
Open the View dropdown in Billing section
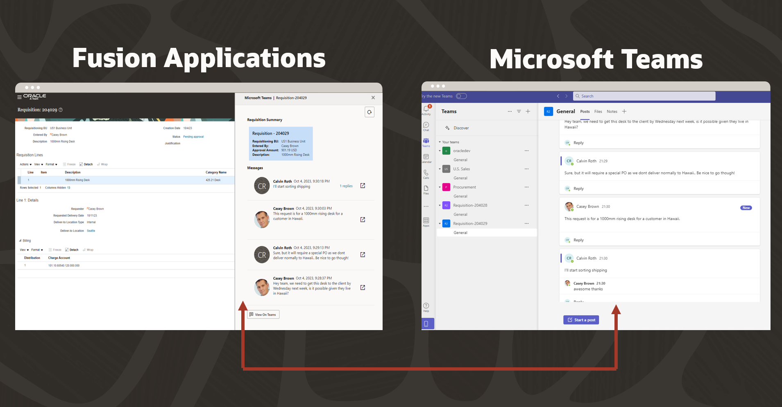(x=24, y=250)
